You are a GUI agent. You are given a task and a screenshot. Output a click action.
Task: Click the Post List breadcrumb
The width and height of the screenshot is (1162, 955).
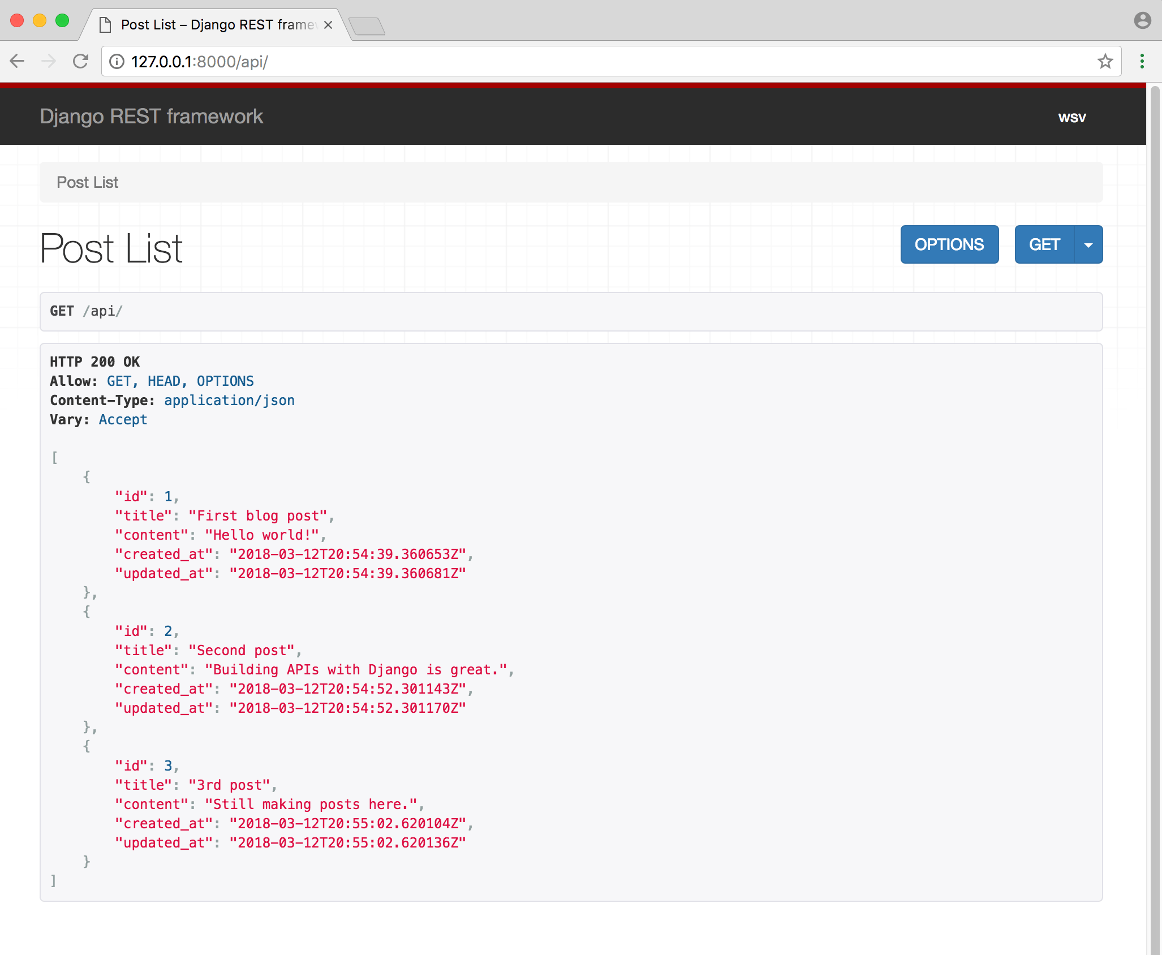click(87, 182)
